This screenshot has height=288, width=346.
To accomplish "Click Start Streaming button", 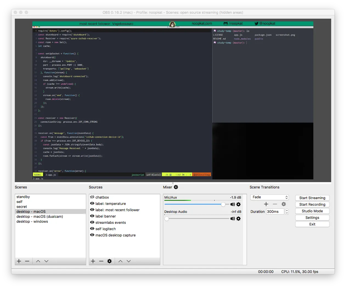I will [x=312, y=198].
